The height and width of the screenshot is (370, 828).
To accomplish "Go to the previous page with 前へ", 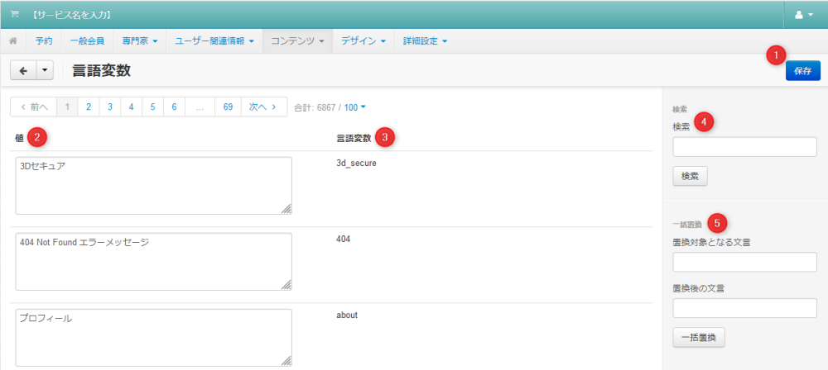I will pos(34,107).
